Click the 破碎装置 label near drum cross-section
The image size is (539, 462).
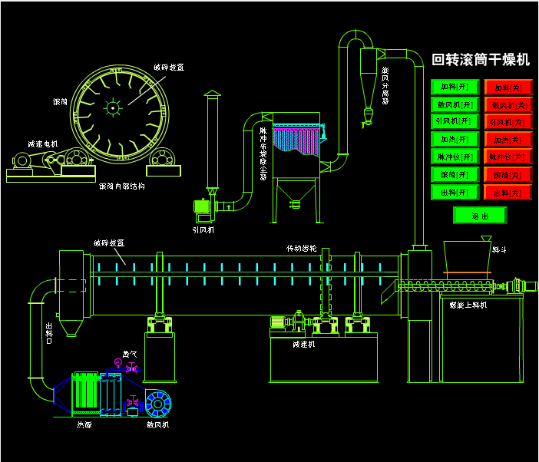169,67
